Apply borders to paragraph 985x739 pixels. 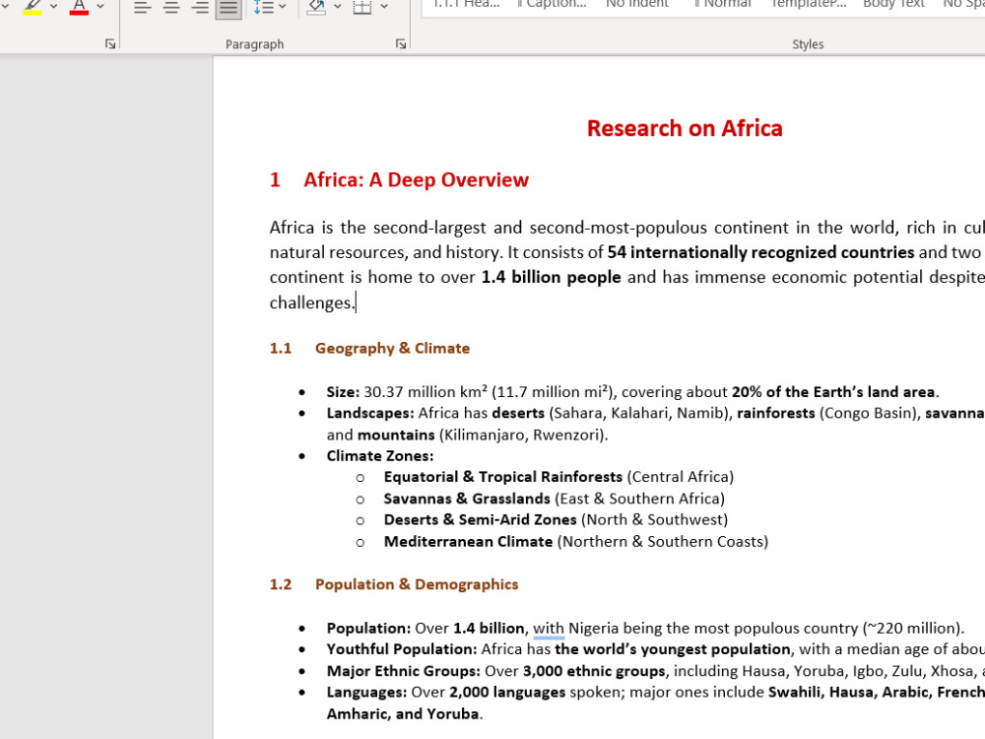pyautogui.click(x=362, y=7)
